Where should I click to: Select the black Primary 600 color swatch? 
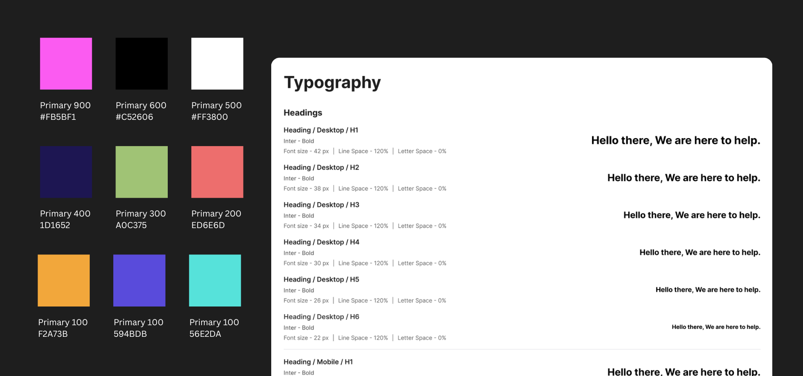(x=142, y=64)
